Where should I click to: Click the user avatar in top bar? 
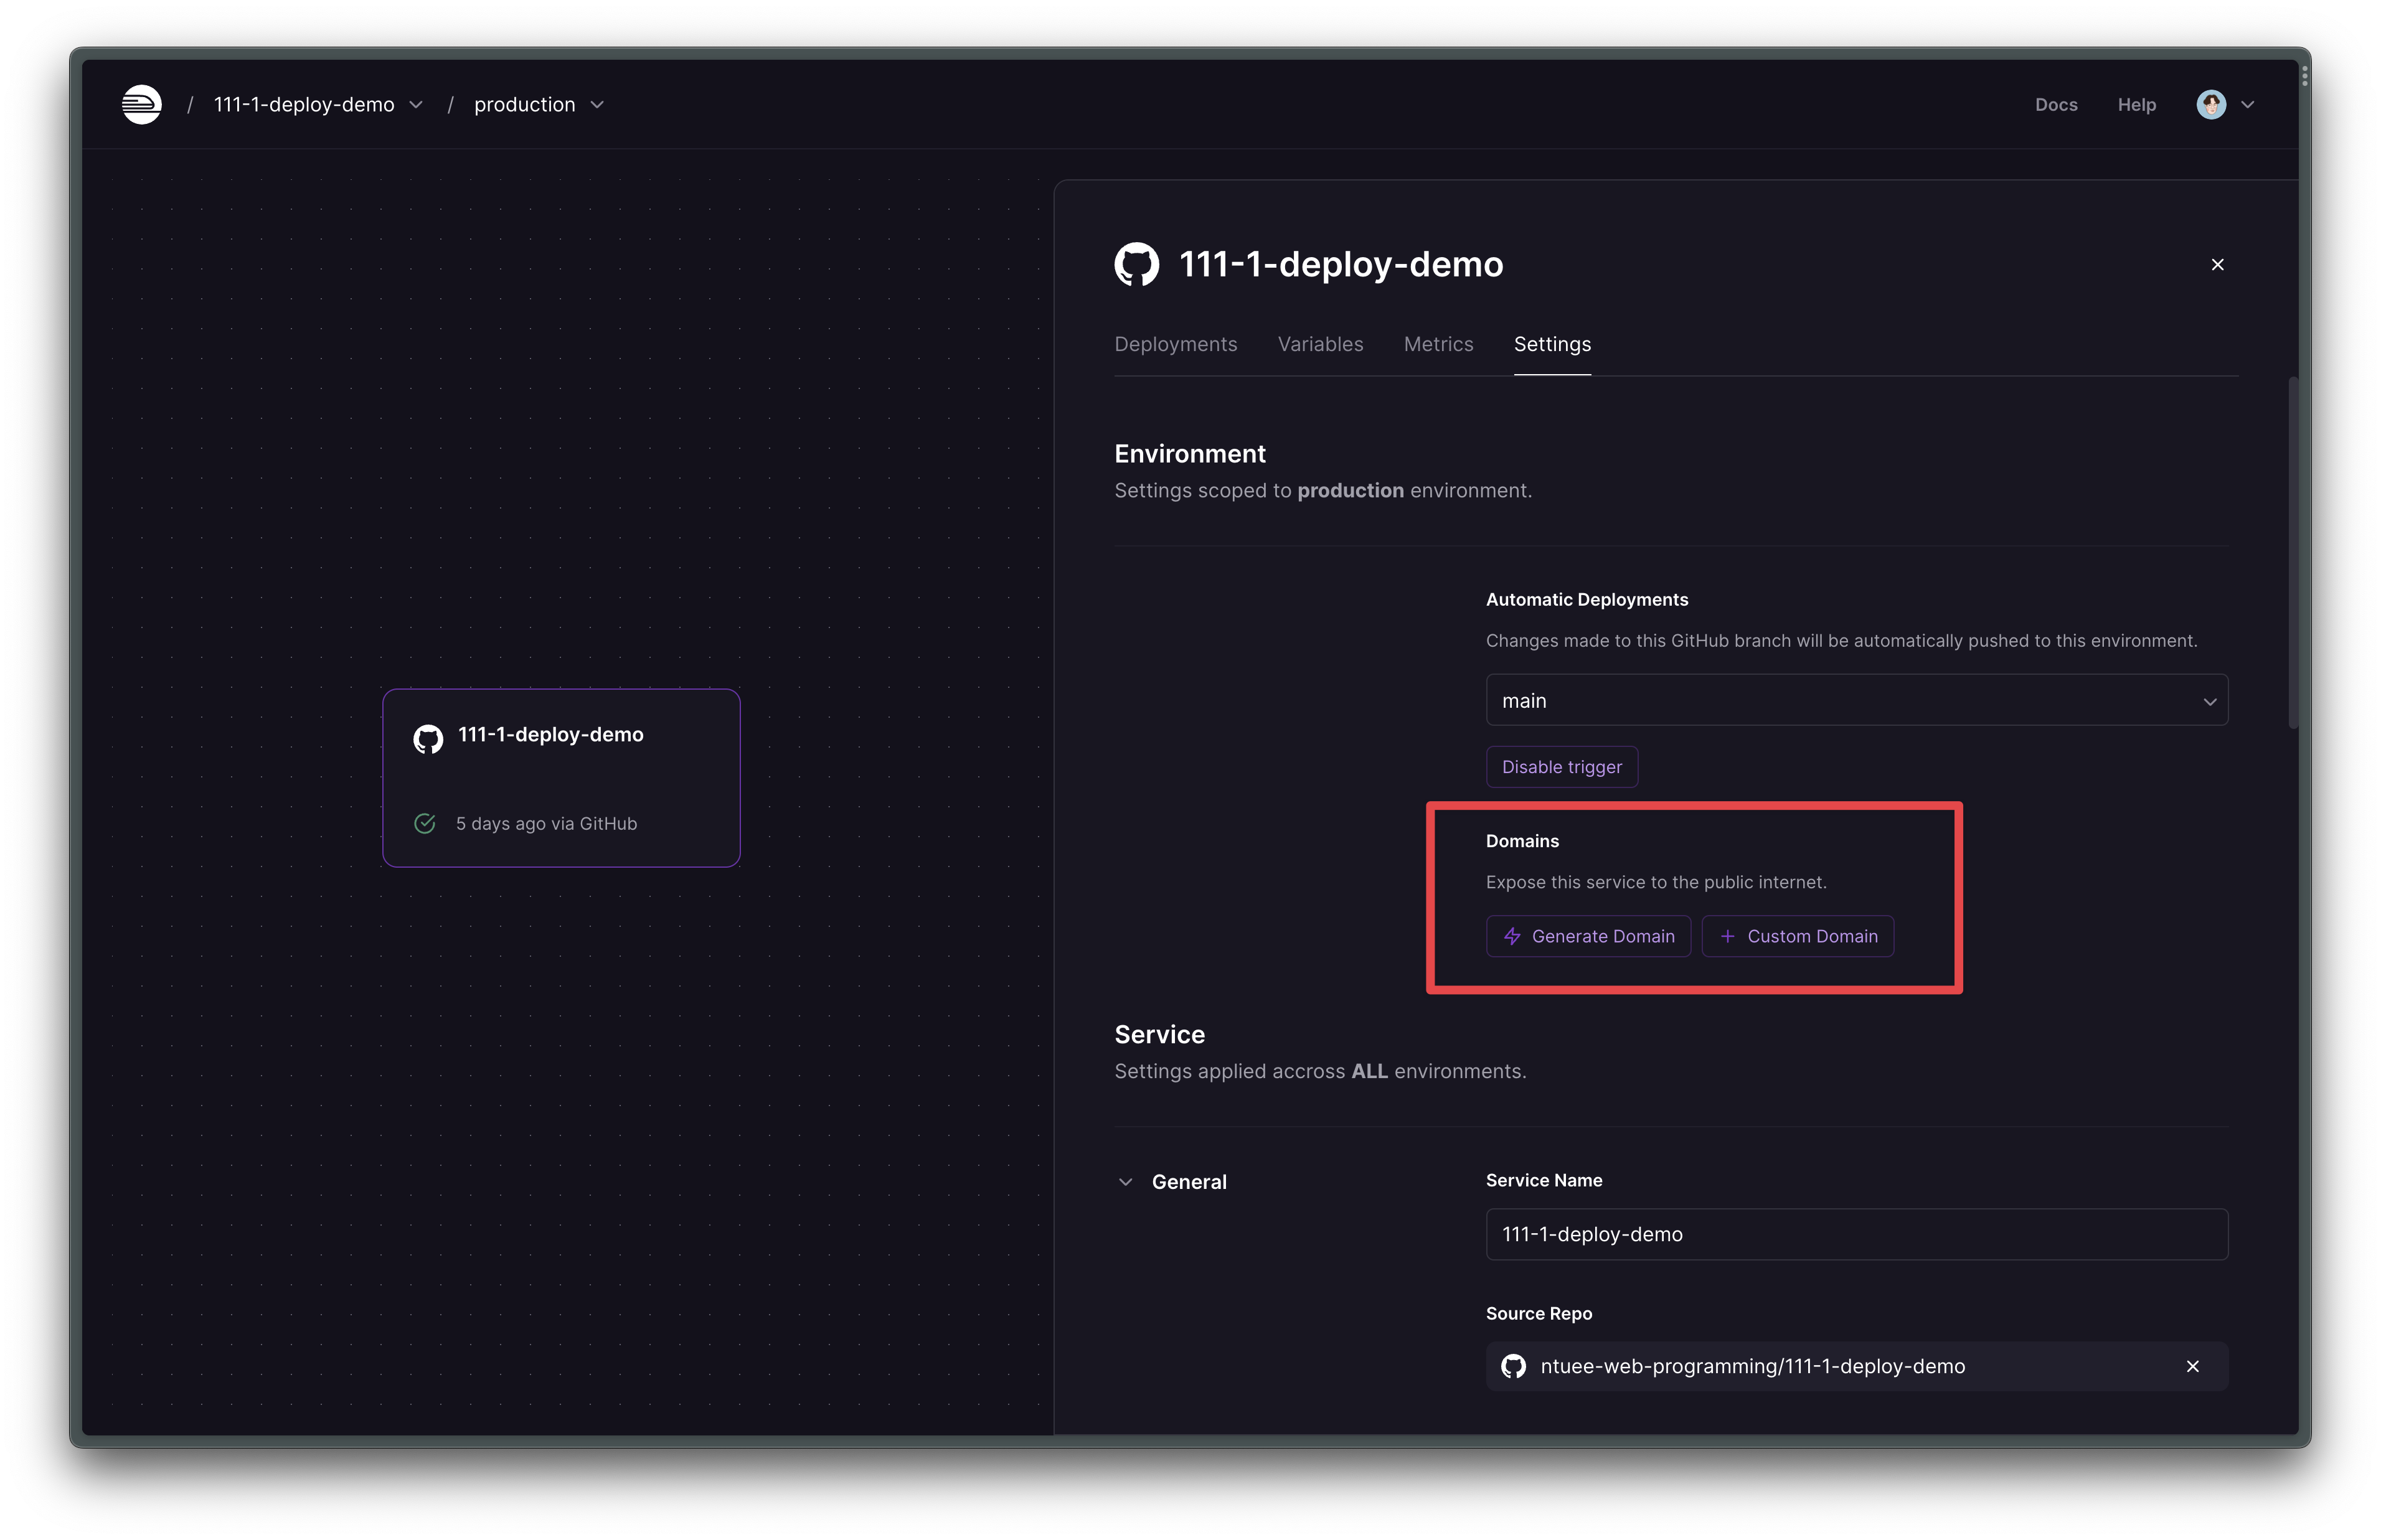pyautogui.click(x=2210, y=104)
